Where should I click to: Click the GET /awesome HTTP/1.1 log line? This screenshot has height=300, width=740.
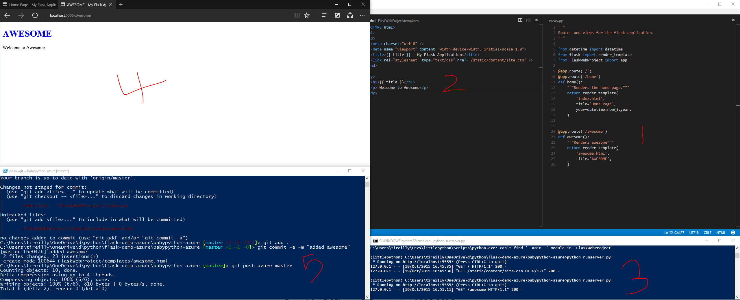[x=447, y=290]
